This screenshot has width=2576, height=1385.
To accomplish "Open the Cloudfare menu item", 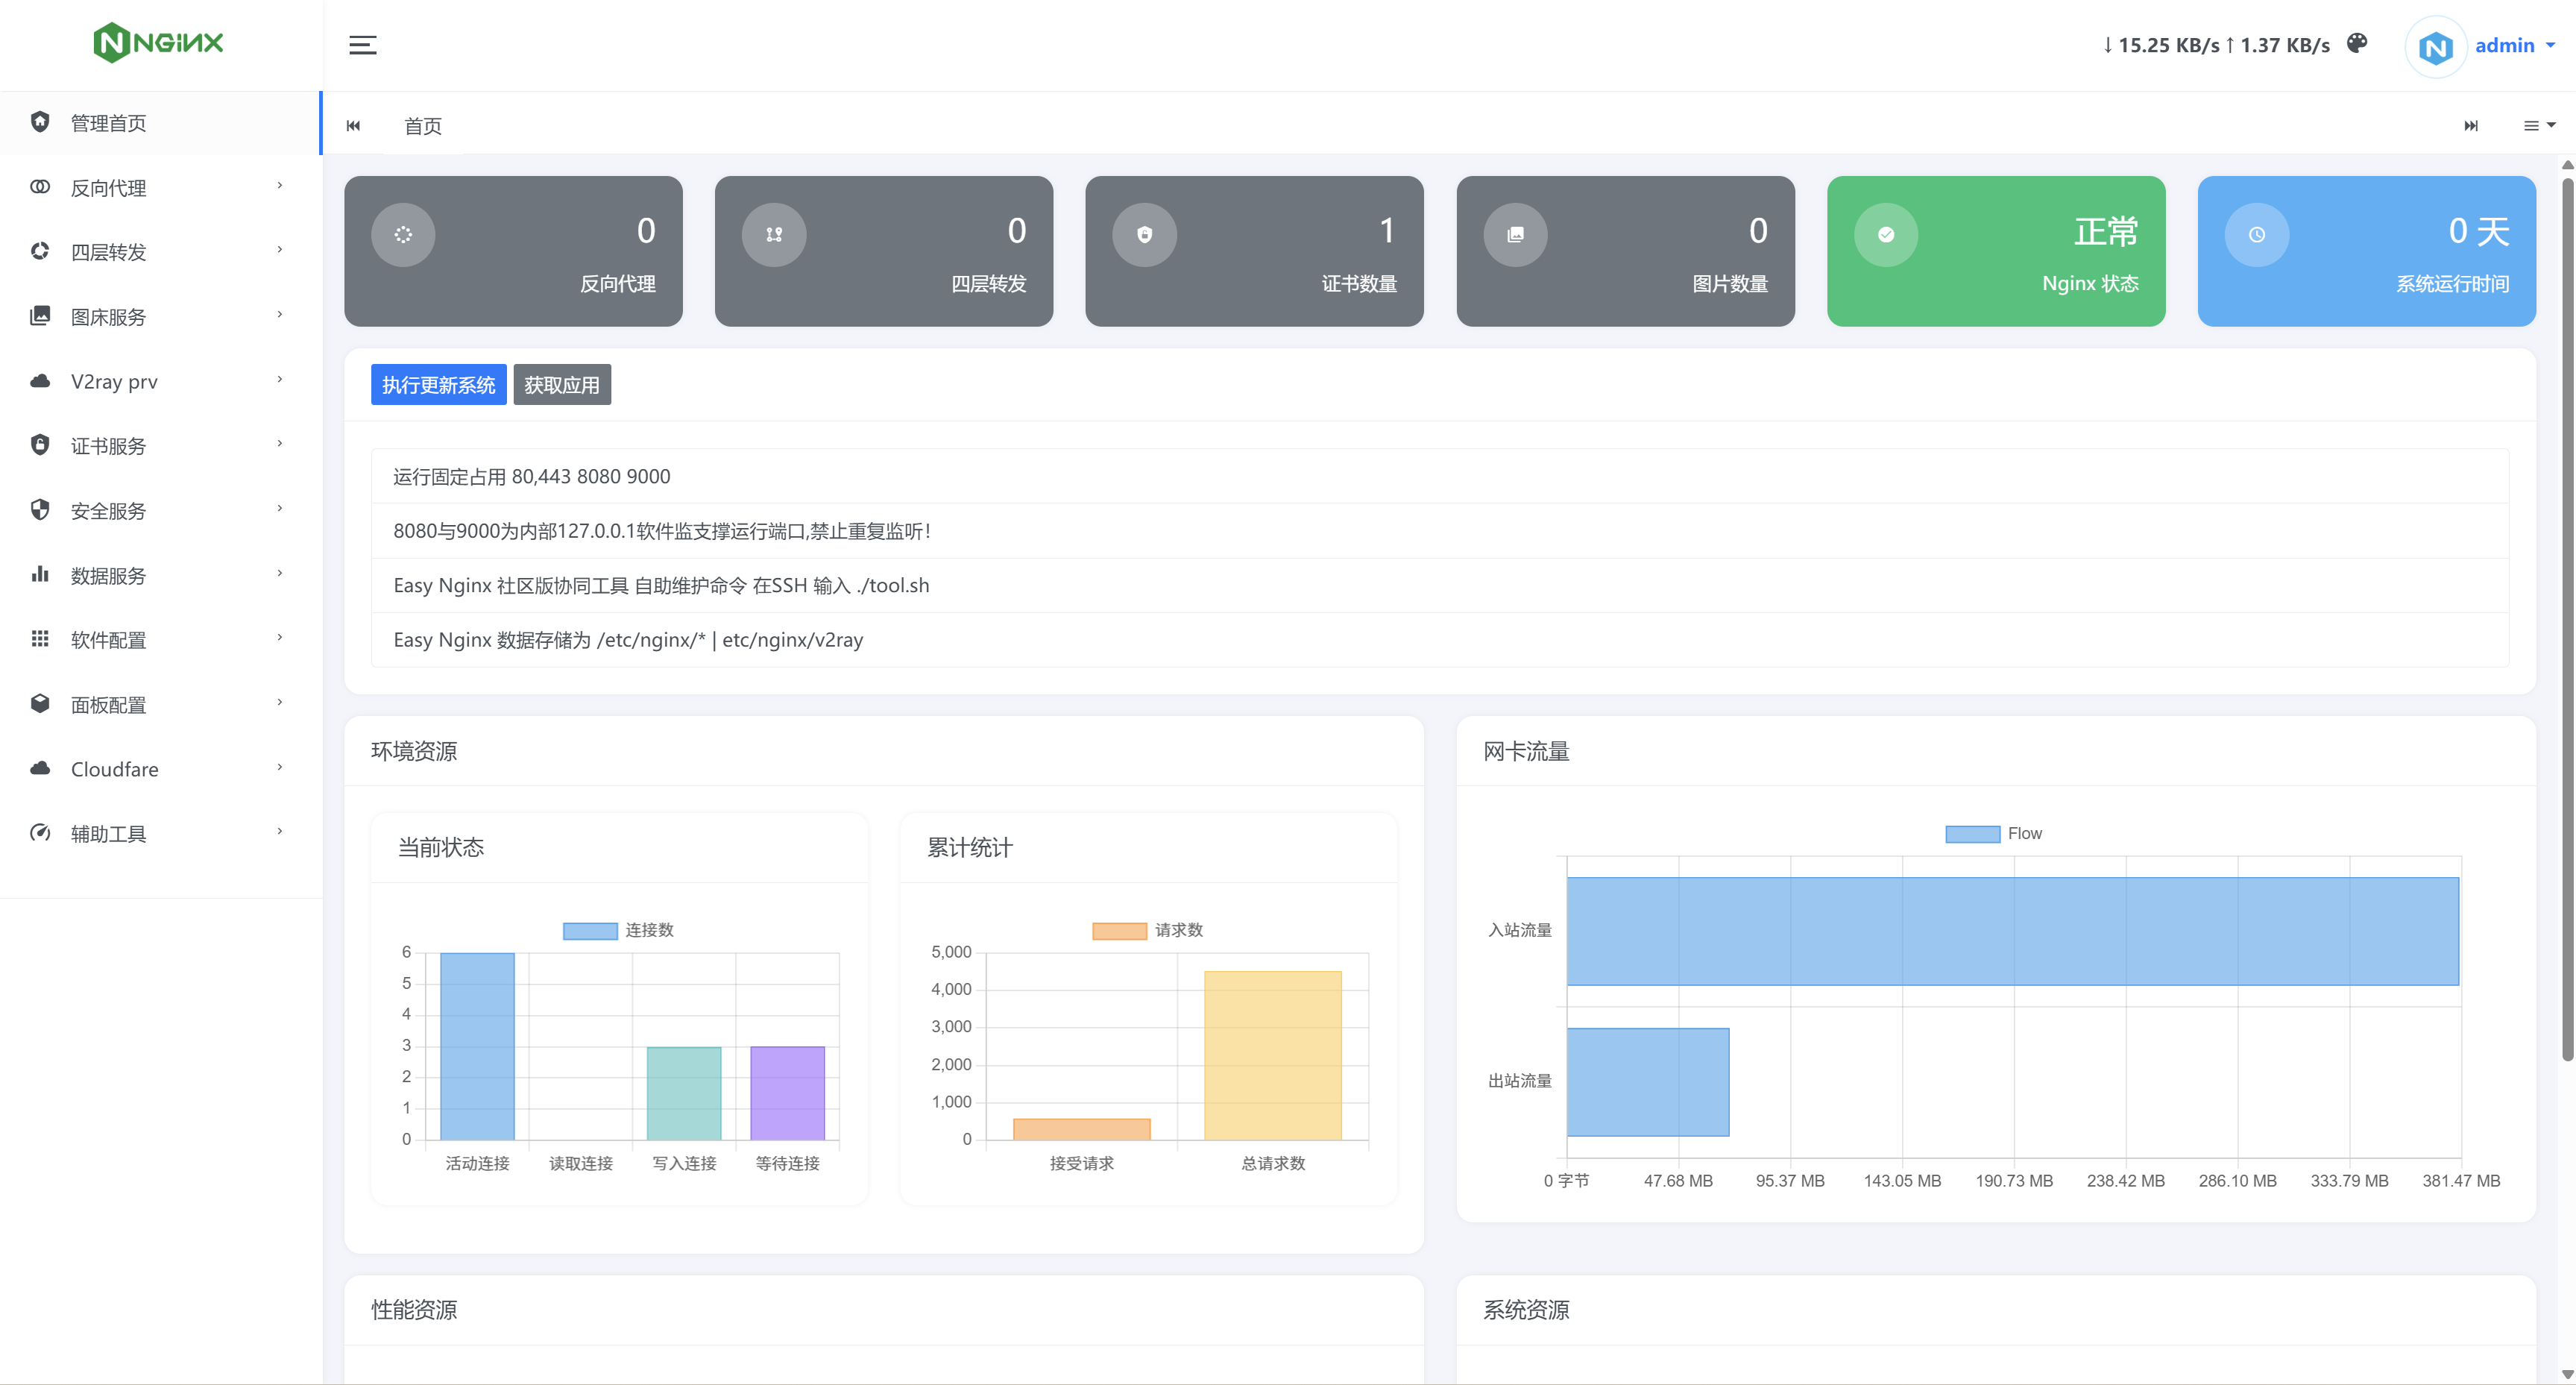I will pos(160,769).
